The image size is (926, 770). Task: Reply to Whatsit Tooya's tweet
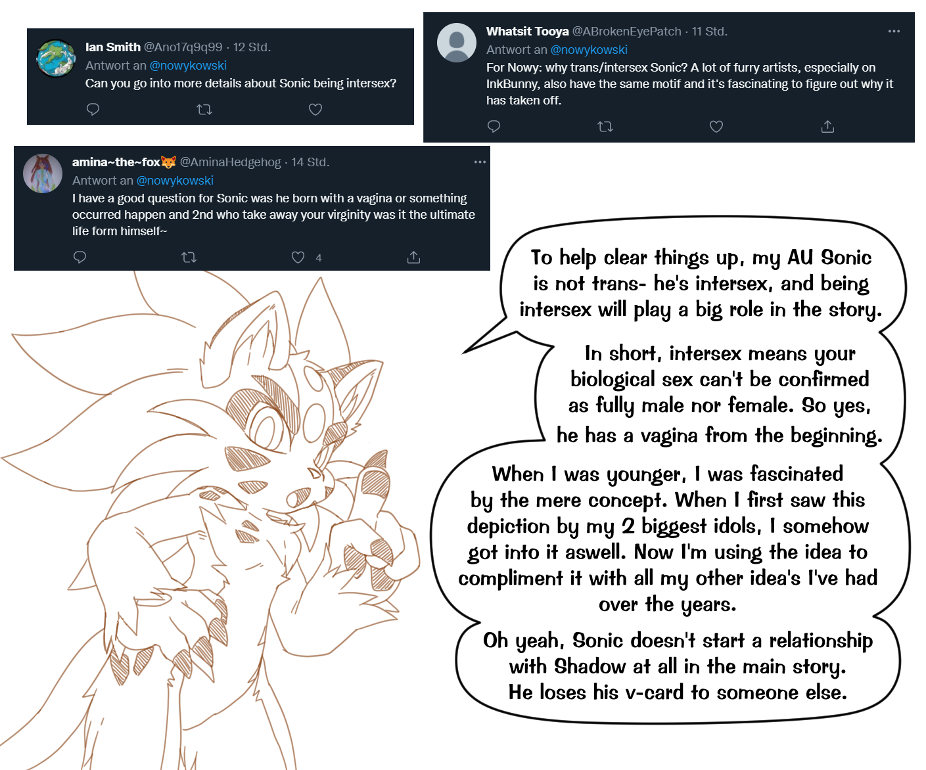494,126
